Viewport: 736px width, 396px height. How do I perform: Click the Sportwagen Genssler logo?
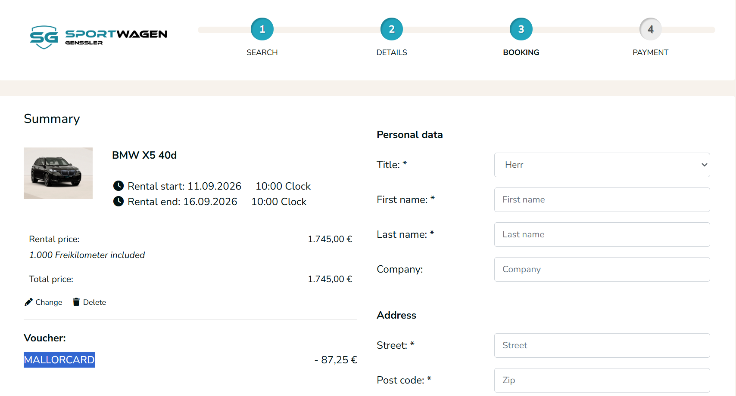tap(98, 37)
